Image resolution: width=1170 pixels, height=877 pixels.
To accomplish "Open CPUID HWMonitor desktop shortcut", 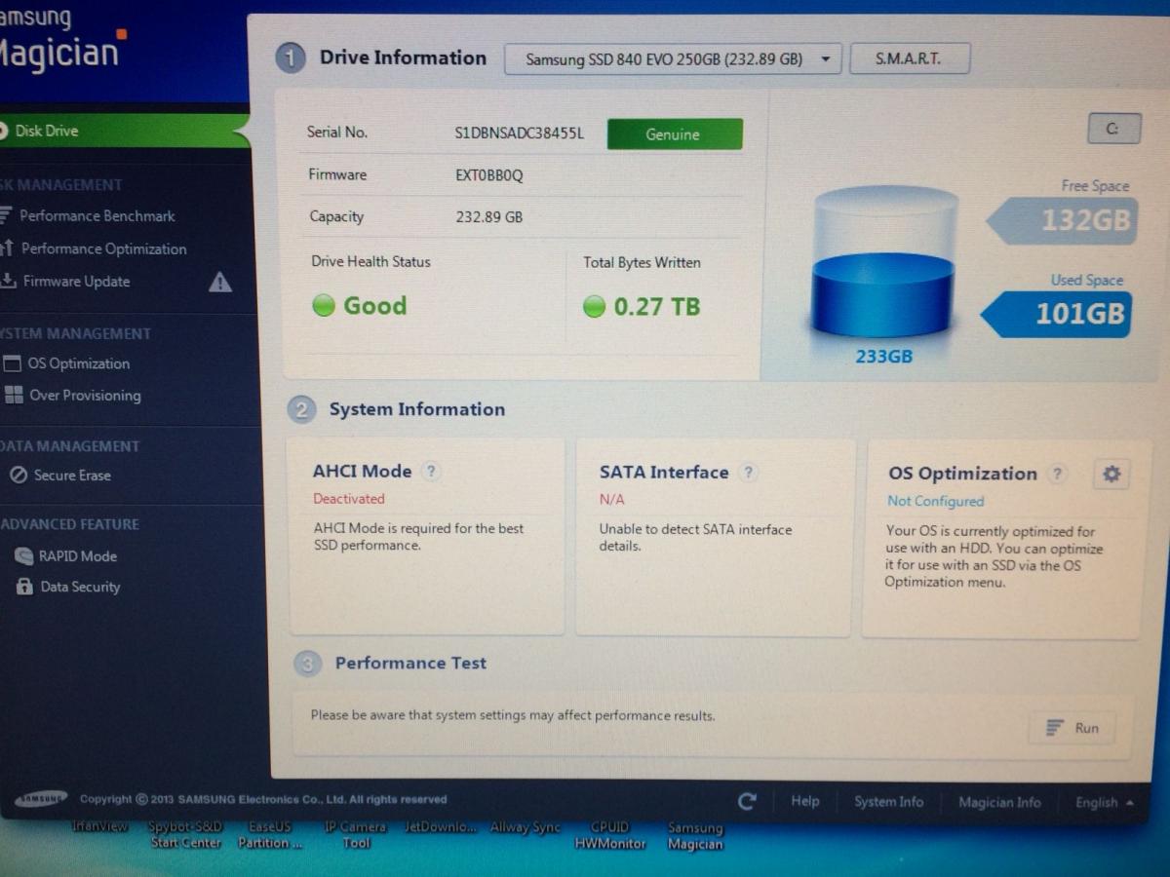I will tap(609, 834).
